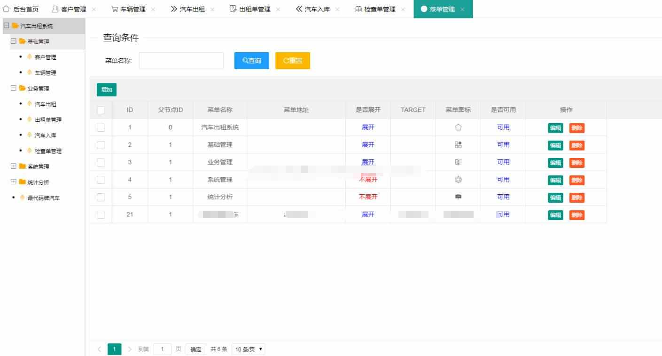This screenshot has width=662, height=356.
Task: Close the 汽车入库 tab
Action: tap(337, 9)
